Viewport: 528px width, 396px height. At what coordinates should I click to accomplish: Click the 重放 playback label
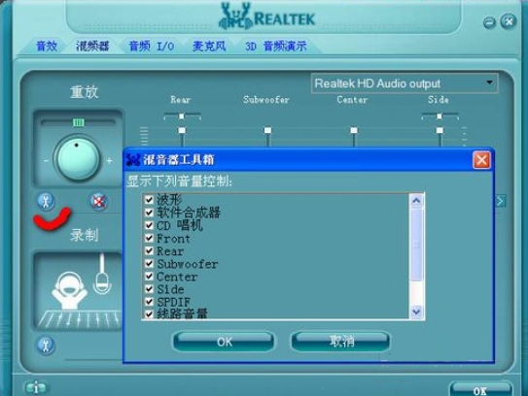click(85, 92)
